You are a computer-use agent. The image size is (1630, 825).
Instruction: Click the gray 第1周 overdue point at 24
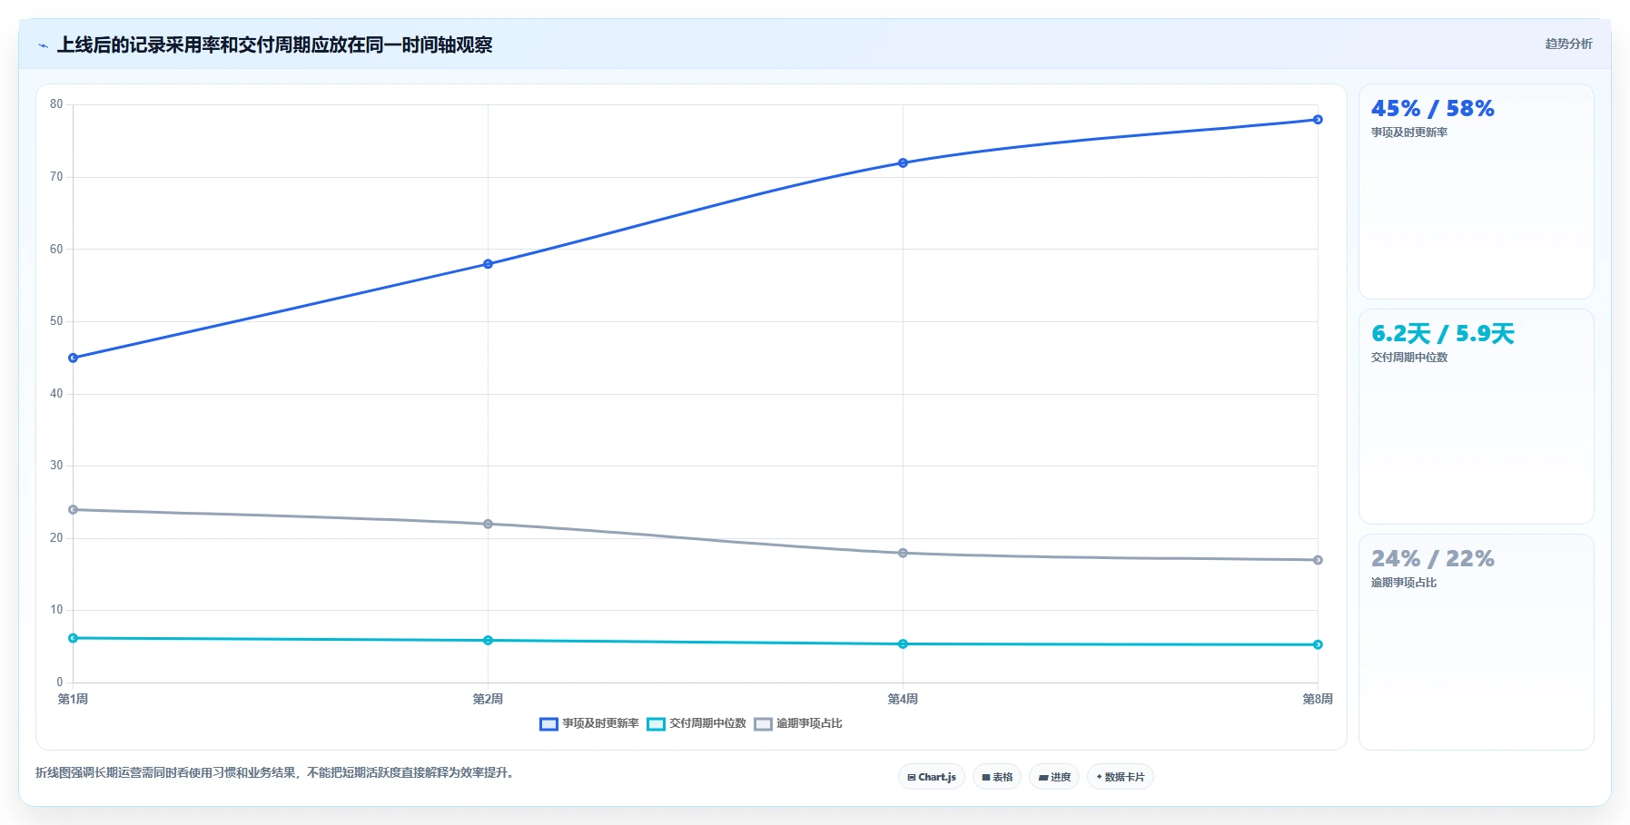(x=74, y=509)
